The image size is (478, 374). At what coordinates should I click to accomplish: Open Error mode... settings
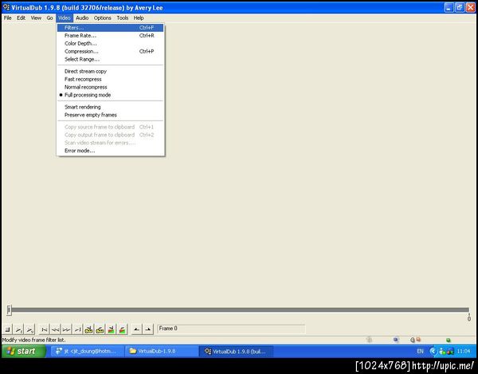111,151
